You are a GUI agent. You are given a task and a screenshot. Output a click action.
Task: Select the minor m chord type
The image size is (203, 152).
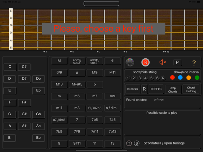[x=59, y=96]
